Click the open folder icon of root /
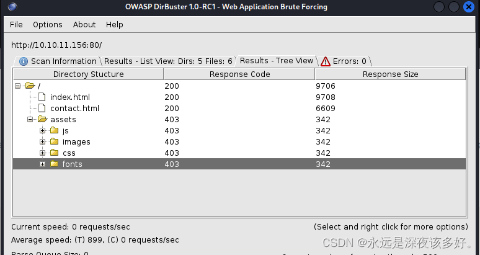 tap(30, 86)
